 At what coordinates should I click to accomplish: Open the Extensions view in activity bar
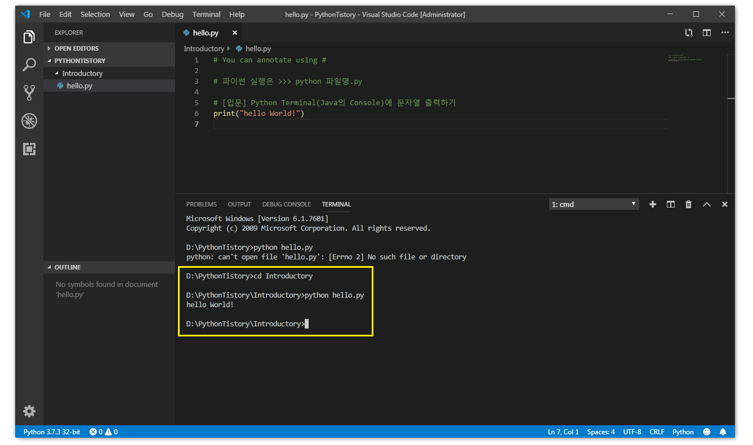[x=29, y=149]
